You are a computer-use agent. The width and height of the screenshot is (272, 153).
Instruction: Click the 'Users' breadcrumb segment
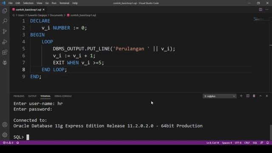[x=21, y=15]
